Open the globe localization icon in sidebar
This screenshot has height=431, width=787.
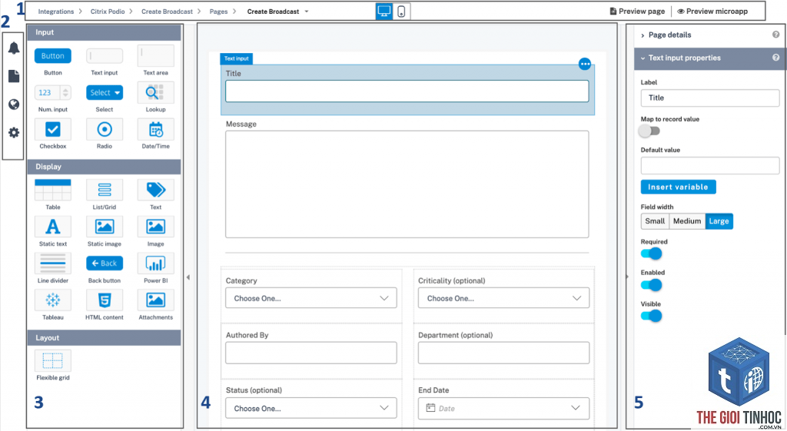click(14, 104)
